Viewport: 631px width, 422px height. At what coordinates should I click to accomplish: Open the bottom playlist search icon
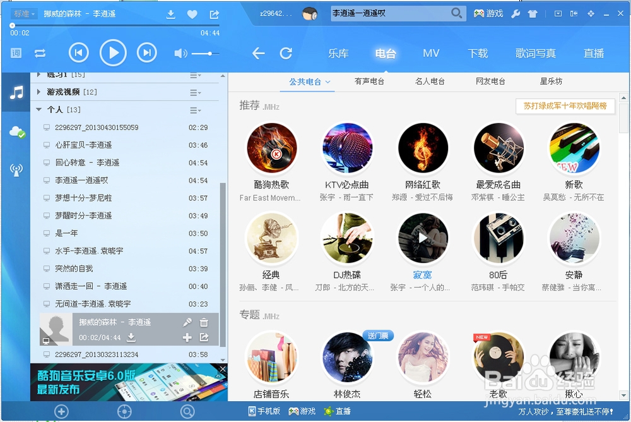(x=187, y=411)
